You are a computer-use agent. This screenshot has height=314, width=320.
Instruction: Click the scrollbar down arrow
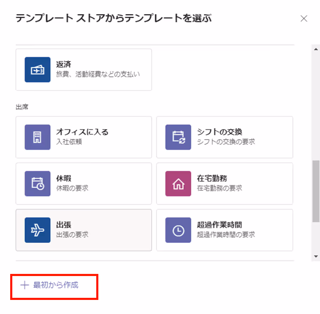(x=316, y=256)
